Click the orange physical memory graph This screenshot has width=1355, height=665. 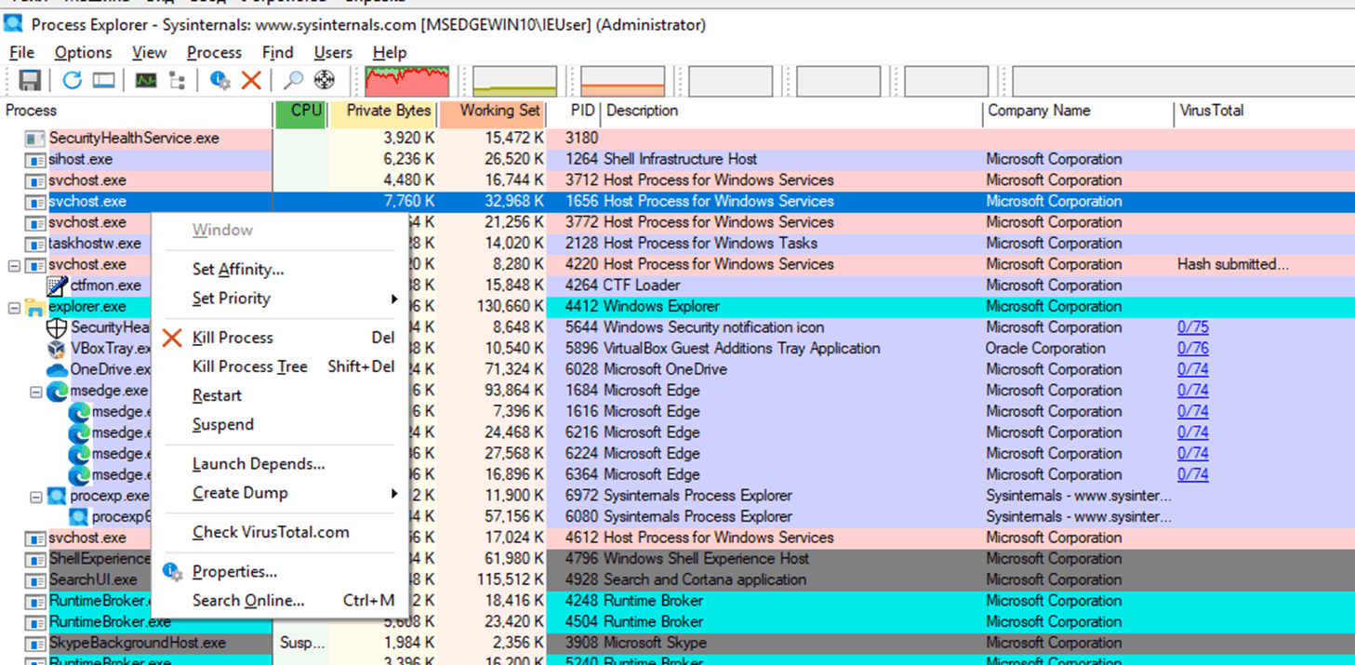tap(623, 81)
